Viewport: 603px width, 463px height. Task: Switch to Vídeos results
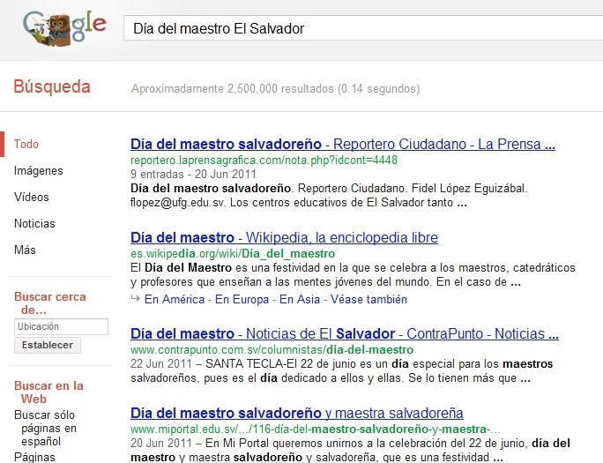32,197
